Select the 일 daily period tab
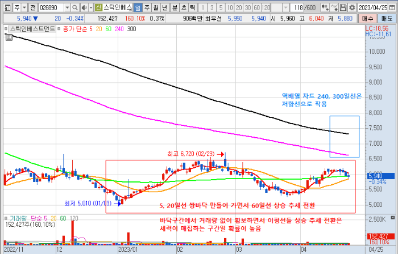Screen dimensions: 398x254 pos(138,8)
